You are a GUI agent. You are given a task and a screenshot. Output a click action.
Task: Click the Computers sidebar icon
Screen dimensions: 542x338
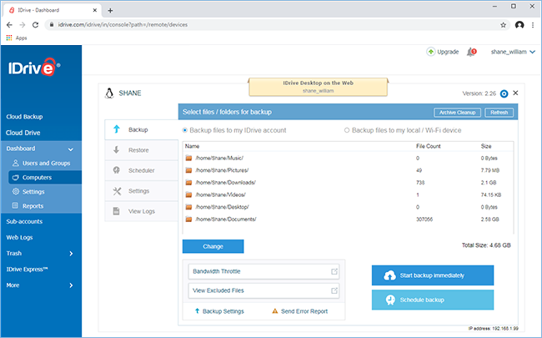tap(16, 177)
